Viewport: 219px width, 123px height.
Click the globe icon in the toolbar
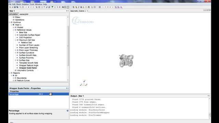(x=89, y=7)
